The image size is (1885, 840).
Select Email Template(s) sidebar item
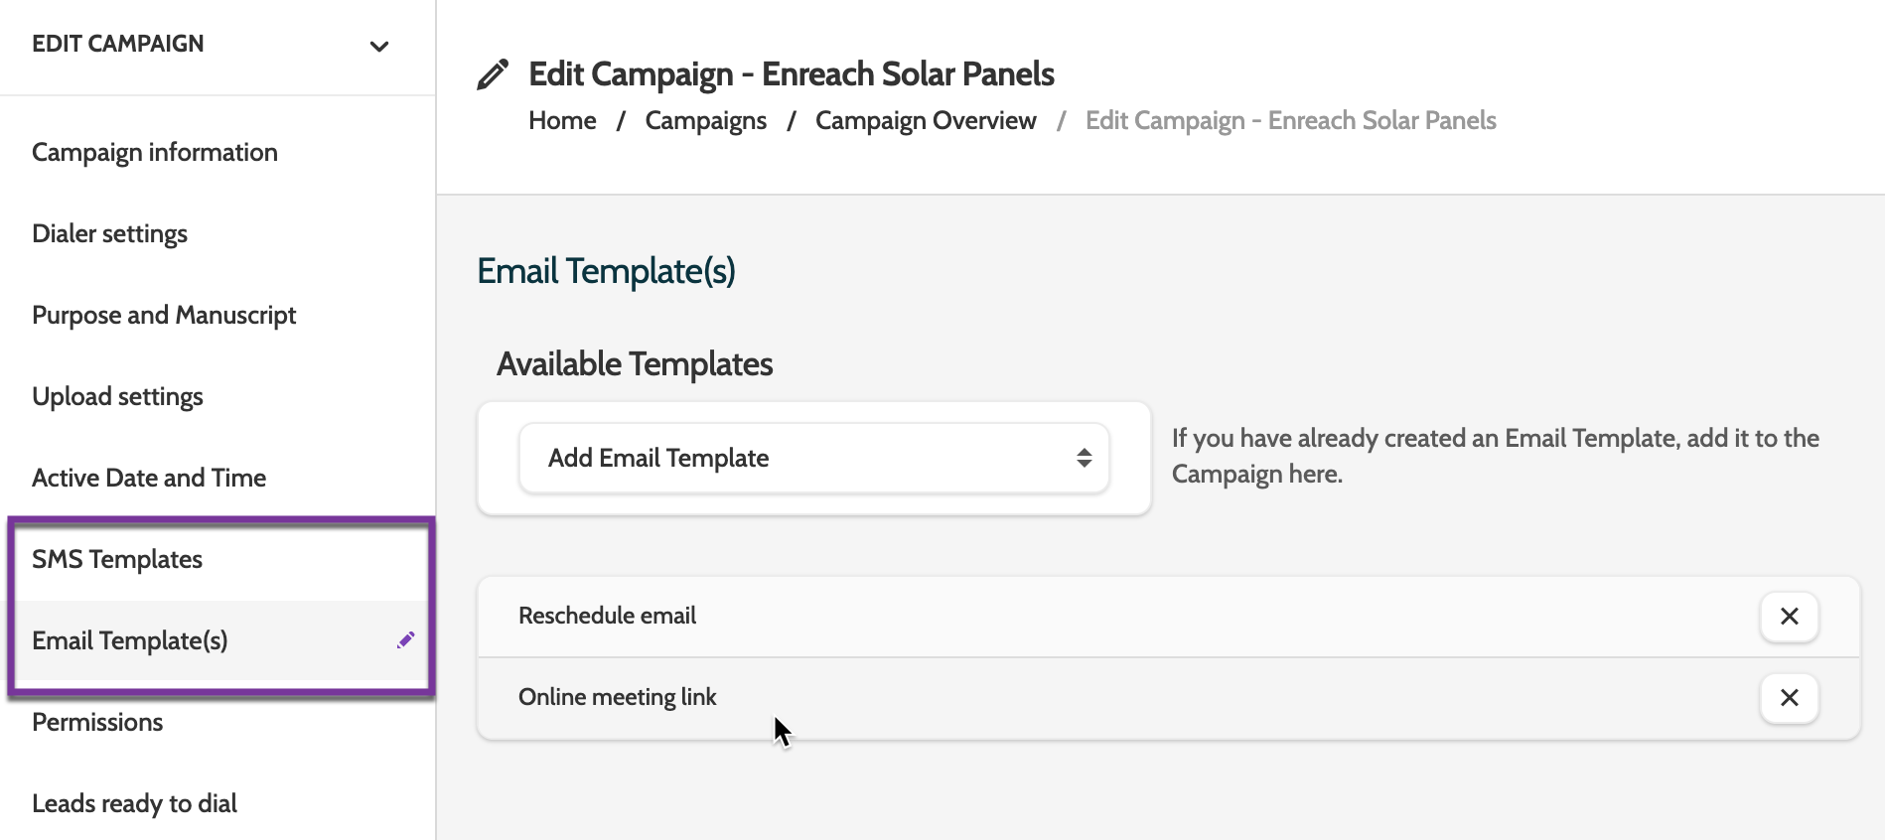coord(130,640)
